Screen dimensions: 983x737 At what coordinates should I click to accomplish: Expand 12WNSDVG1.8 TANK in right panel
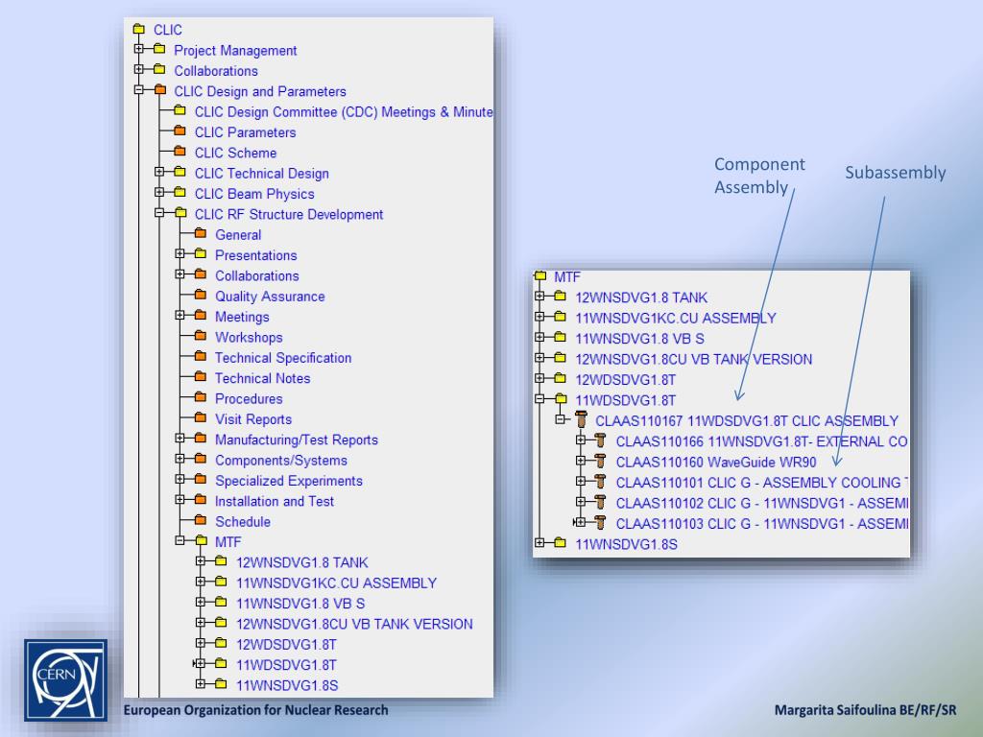click(539, 296)
